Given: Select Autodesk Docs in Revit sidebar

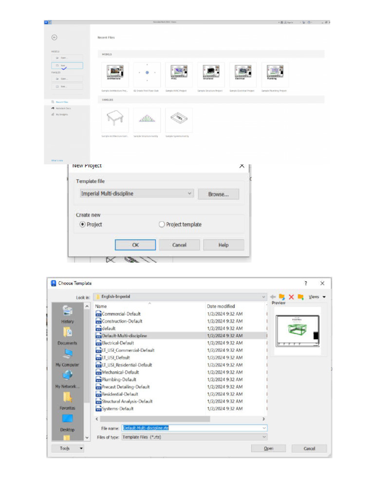Looking at the screenshot, I should 63,109.
